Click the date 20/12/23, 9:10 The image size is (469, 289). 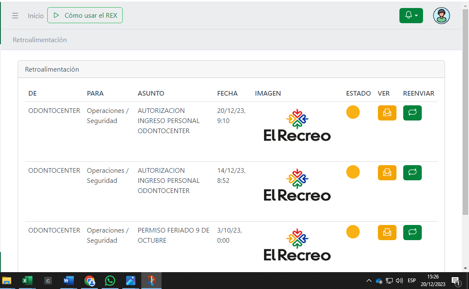pos(231,116)
